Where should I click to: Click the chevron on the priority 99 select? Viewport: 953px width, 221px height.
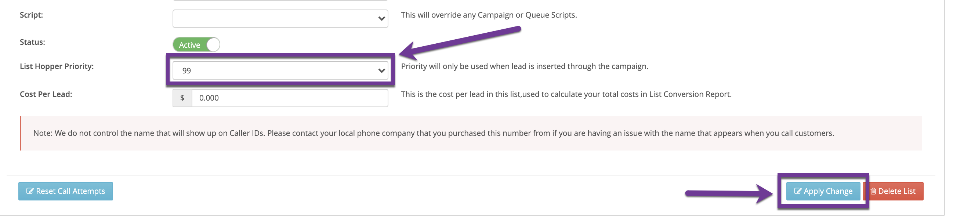[x=381, y=71]
